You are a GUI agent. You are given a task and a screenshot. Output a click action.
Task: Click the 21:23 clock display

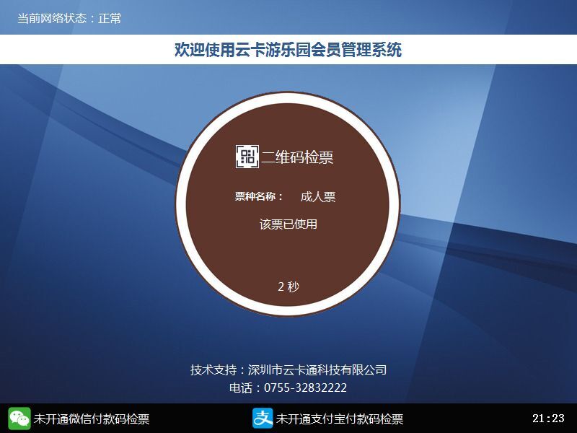tap(548, 419)
